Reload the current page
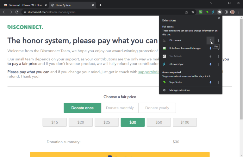Viewport: 243px width, 157px height. (x=17, y=12)
